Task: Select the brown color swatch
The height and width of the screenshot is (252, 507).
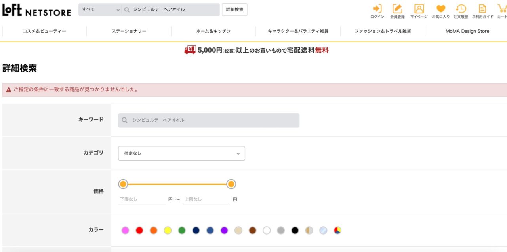Action: (x=253, y=230)
